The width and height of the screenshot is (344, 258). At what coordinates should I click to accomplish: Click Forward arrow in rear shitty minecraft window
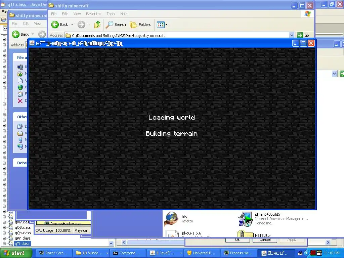pos(42,34)
